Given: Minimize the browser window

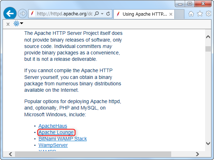Looking at the screenshot, I should [180, 4].
